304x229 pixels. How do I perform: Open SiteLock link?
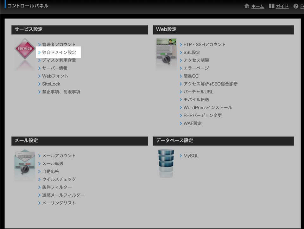(51, 84)
